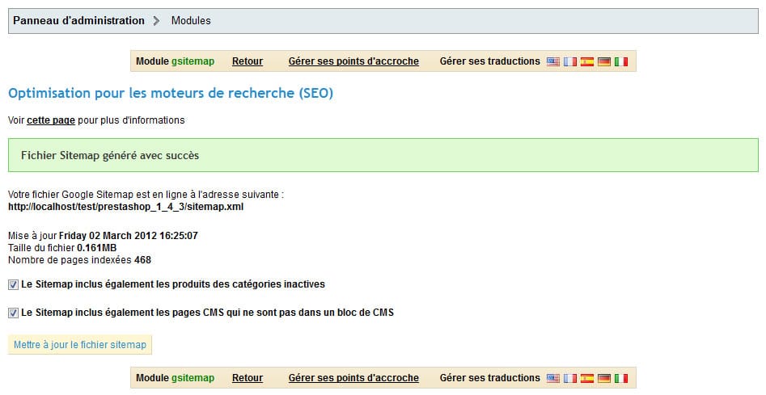Viewport: 766px width, 395px height.
Task: Click the German flag in top module bar
Action: (604, 61)
